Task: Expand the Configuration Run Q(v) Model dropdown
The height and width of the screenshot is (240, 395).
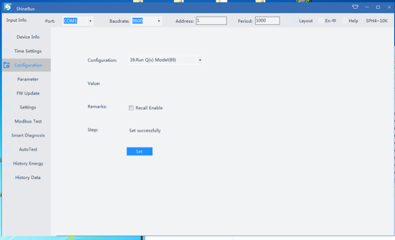Action: coord(200,60)
